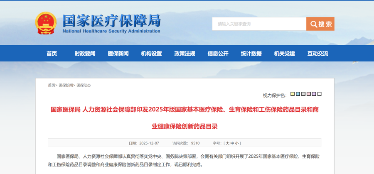Click the 国家医疗保障局 site title

(111, 20)
